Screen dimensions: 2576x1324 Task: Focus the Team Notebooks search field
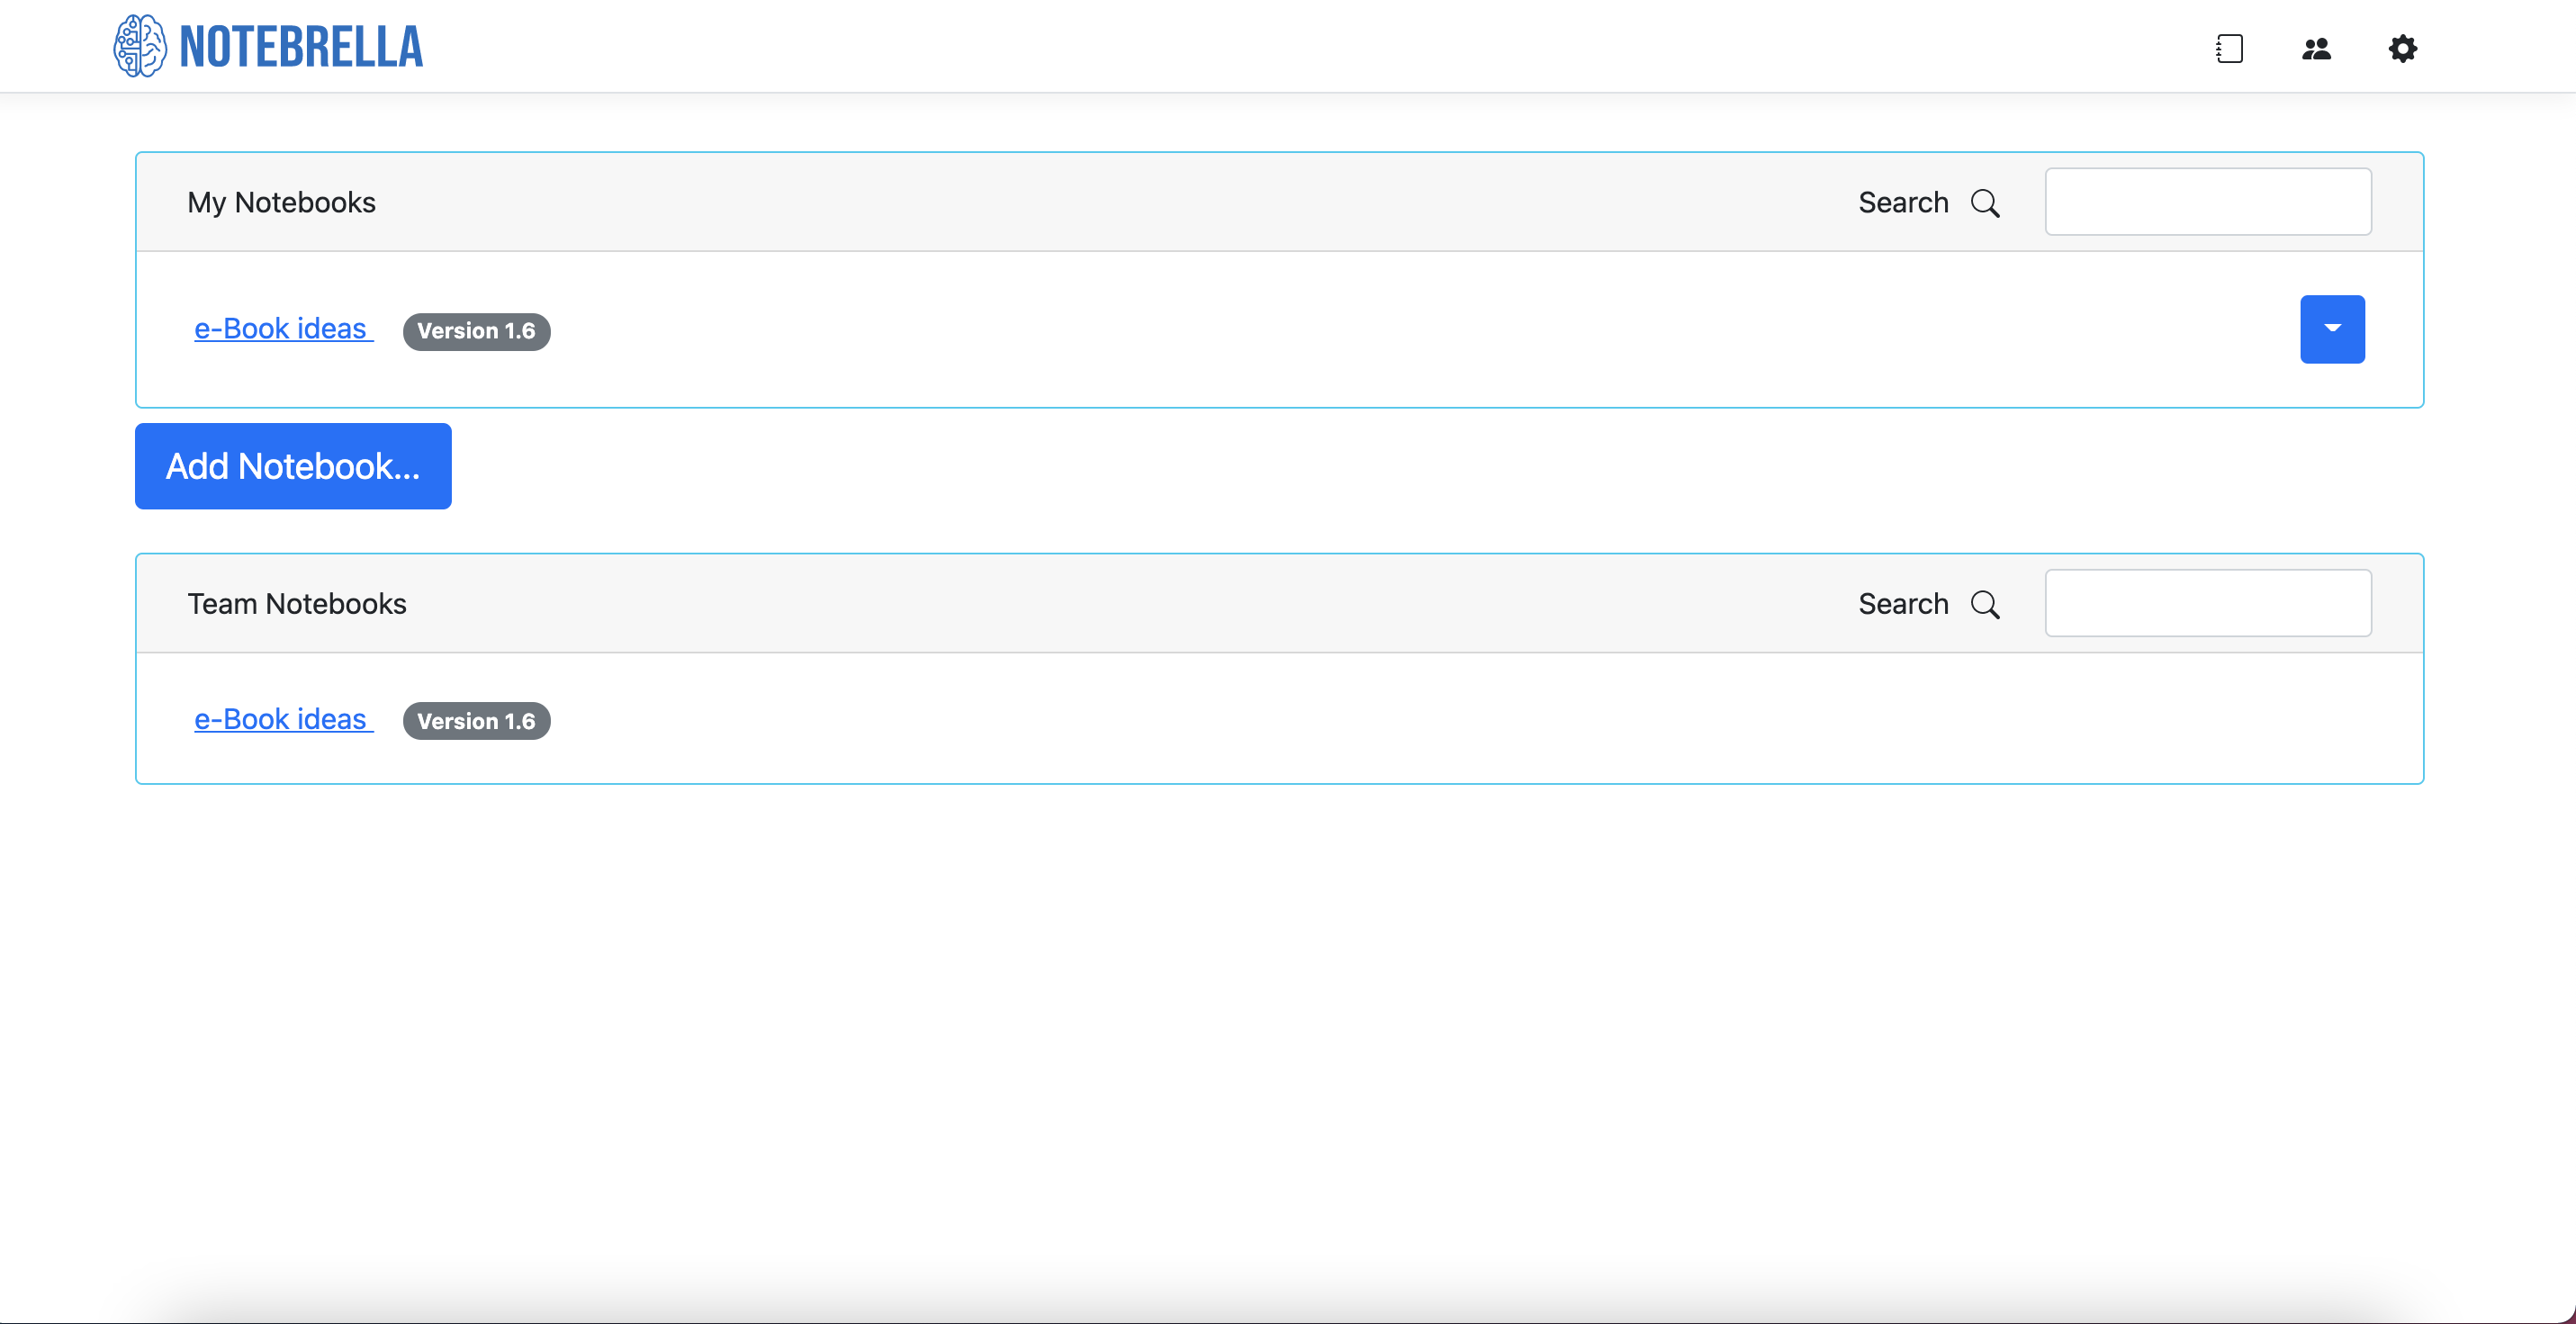pyautogui.click(x=2208, y=603)
